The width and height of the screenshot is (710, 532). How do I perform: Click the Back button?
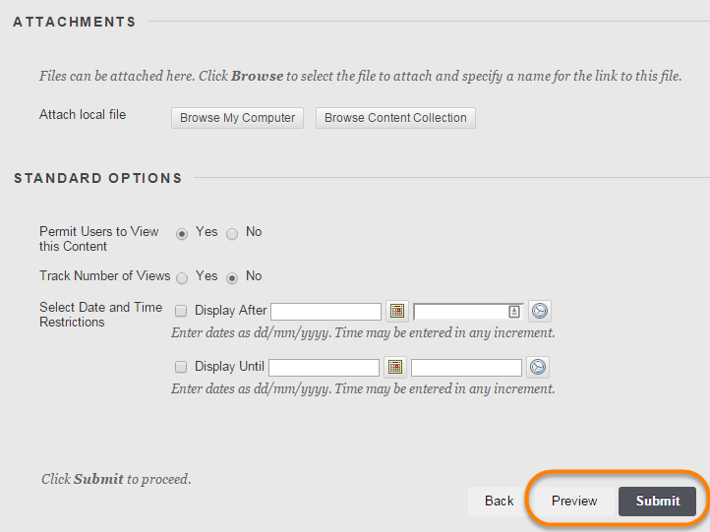tap(499, 502)
